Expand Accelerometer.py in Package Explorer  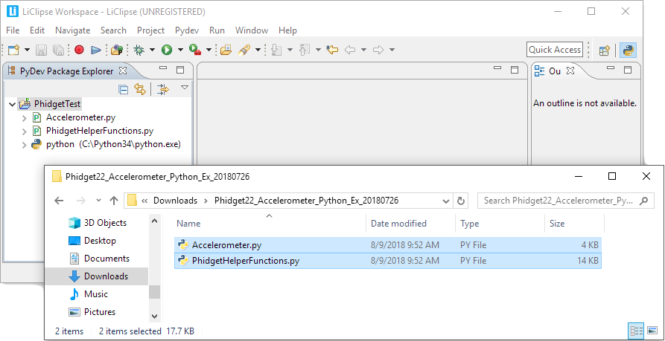click(24, 118)
